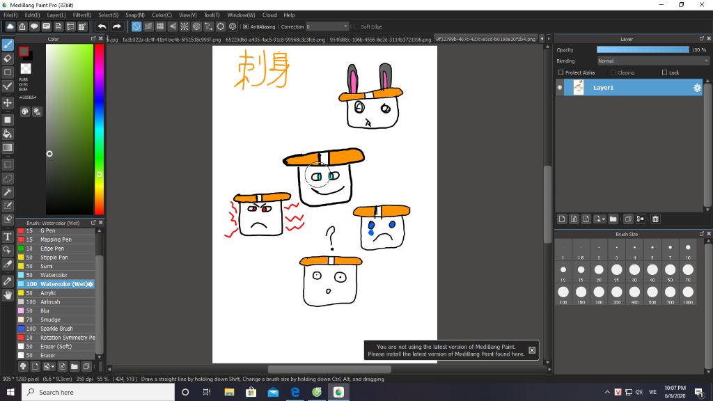
Task: Select the Sparkle Brush
Action: pos(56,329)
